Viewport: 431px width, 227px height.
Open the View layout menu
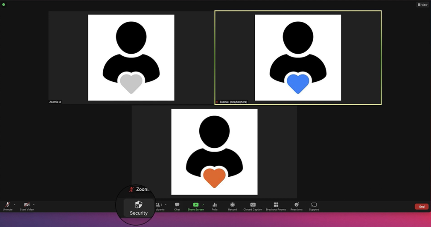(x=422, y=5)
